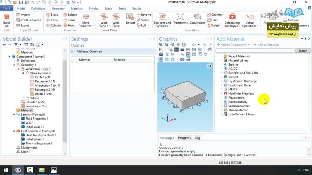Click the Search button in Add Material
The height and width of the screenshot is (175, 312).
(x=303, y=51)
